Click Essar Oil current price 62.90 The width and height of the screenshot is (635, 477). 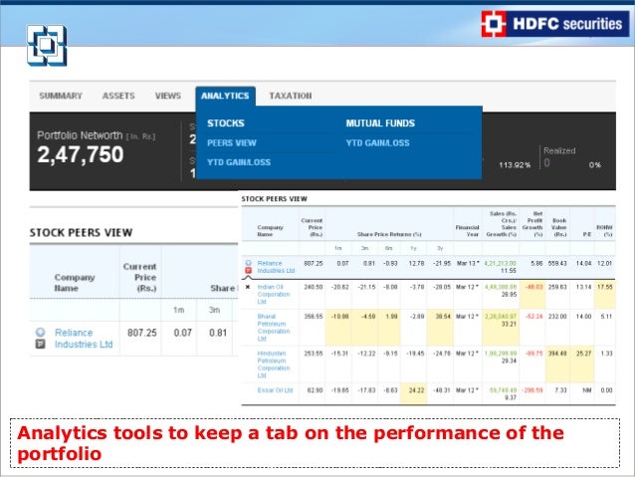tap(316, 390)
